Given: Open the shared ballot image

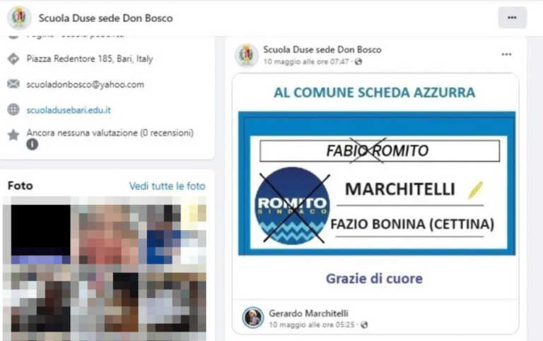Looking at the screenshot, I should pyautogui.click(x=377, y=184).
